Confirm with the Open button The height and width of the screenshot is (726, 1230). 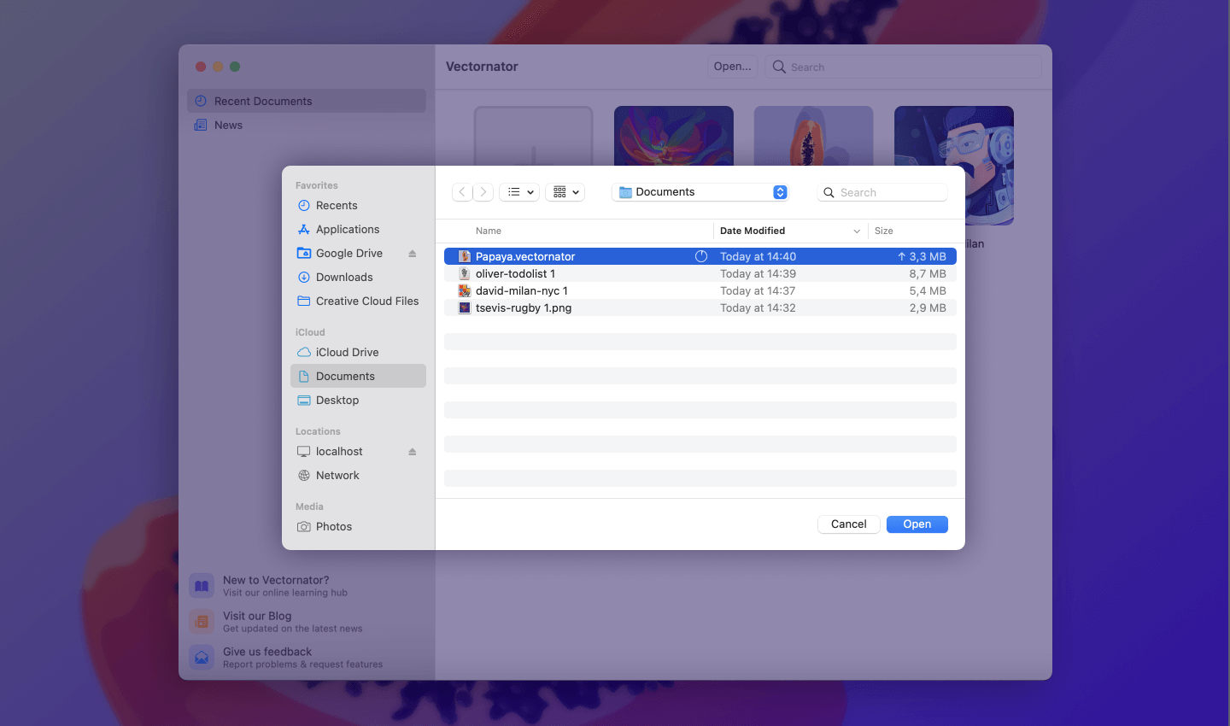[x=917, y=524]
